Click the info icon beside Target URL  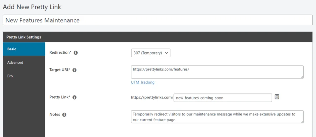74,70
